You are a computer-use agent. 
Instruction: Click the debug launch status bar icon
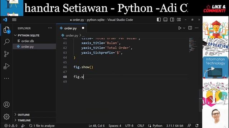coord(23,126)
